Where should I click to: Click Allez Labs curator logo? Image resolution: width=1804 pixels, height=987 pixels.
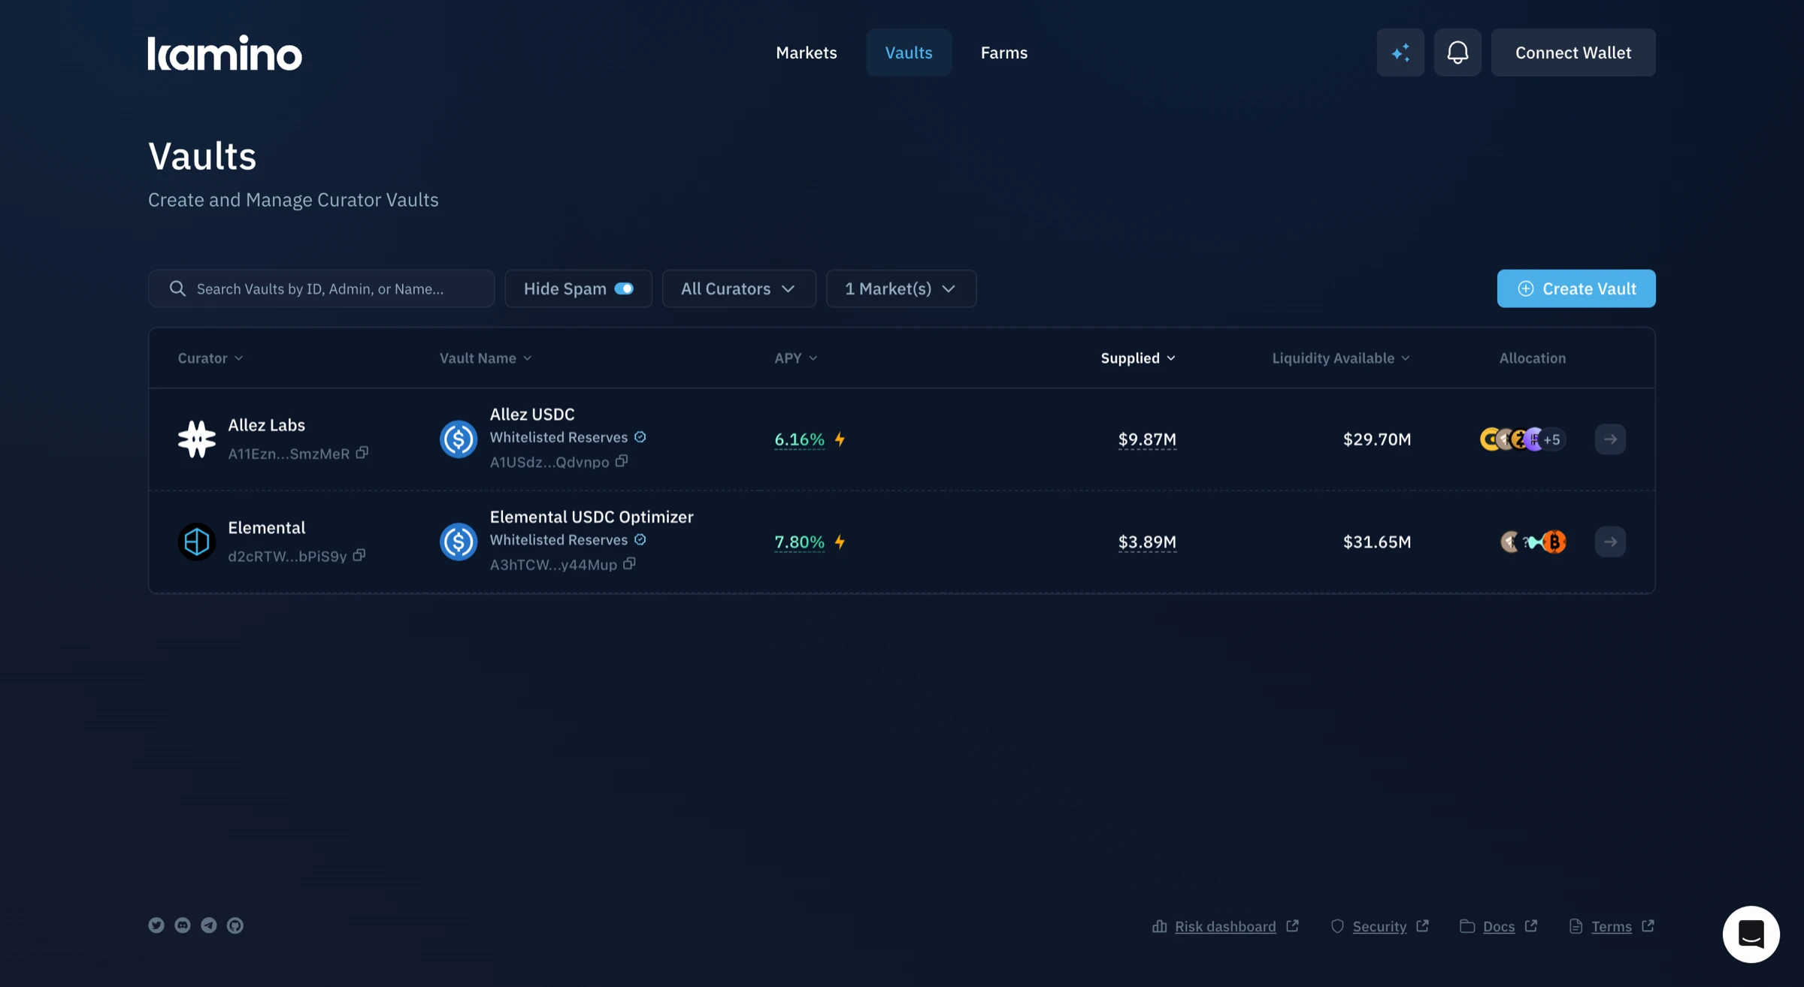point(197,439)
